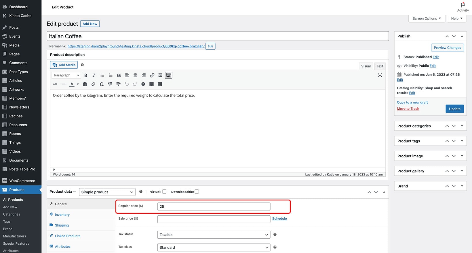472x253 pixels.
Task: Click the insert link icon
Action: pyautogui.click(x=152, y=75)
